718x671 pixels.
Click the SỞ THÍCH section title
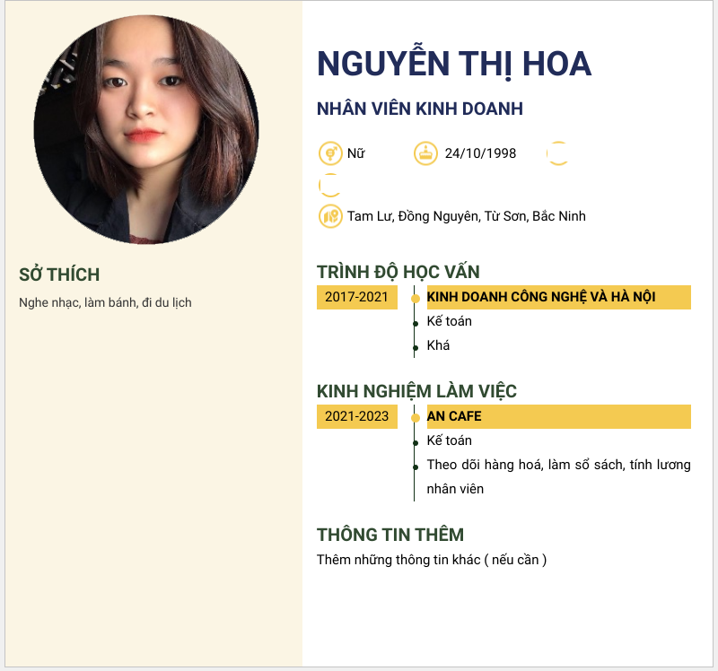point(59,274)
